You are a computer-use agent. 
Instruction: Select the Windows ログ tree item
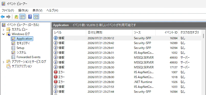click(21, 34)
